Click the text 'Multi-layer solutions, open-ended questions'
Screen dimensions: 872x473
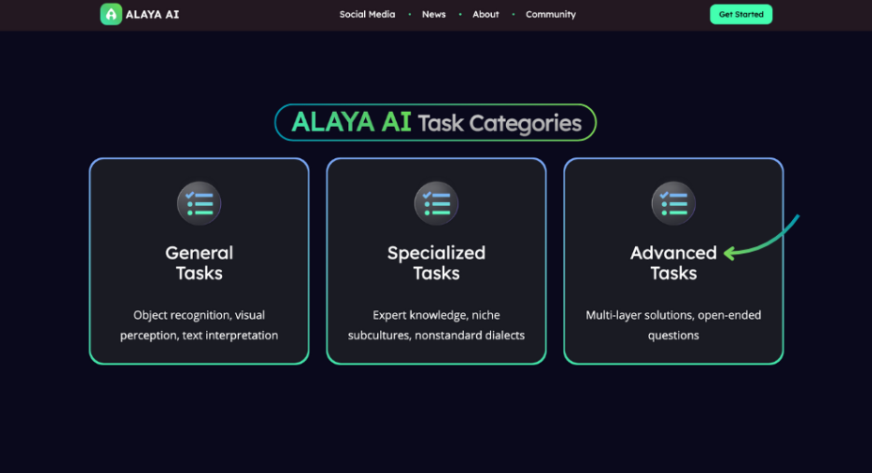(674, 325)
